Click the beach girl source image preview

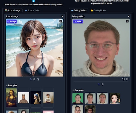tap(34, 48)
